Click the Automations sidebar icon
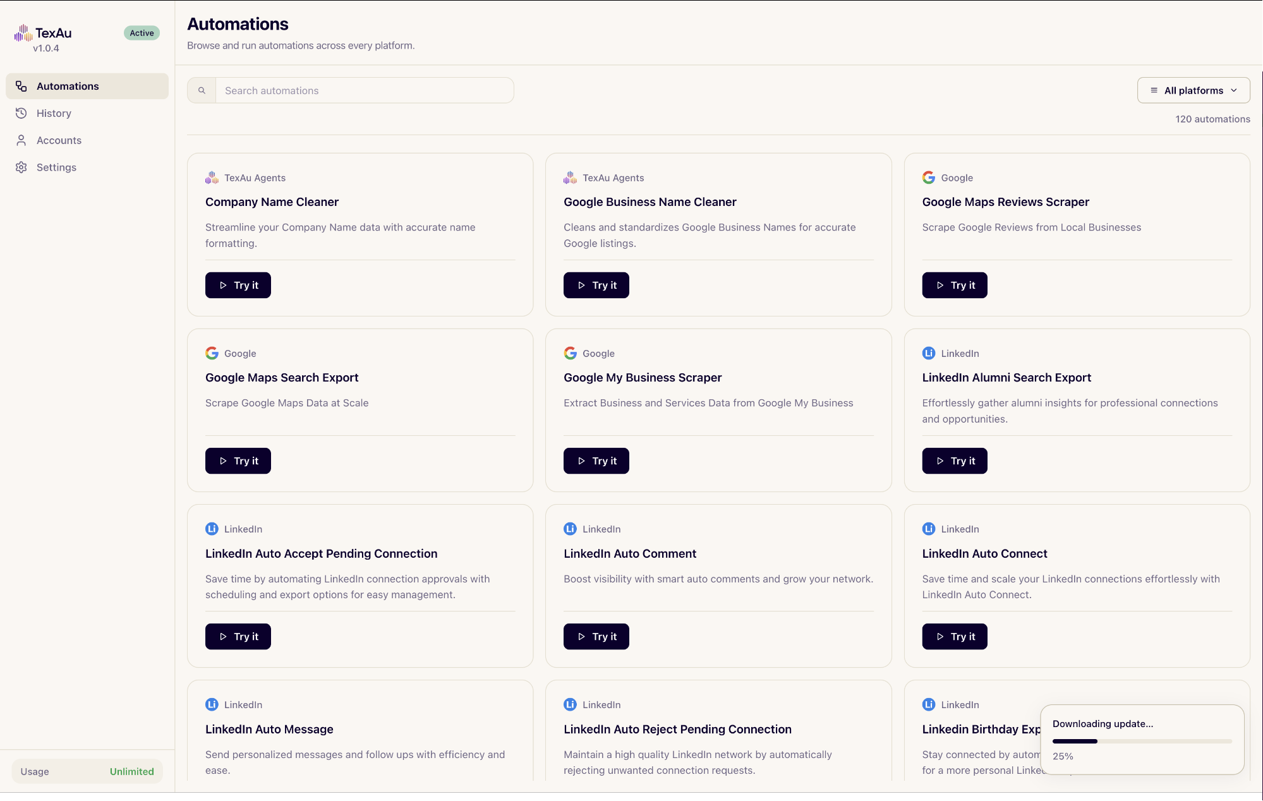This screenshot has height=801, width=1263. pyautogui.click(x=21, y=86)
